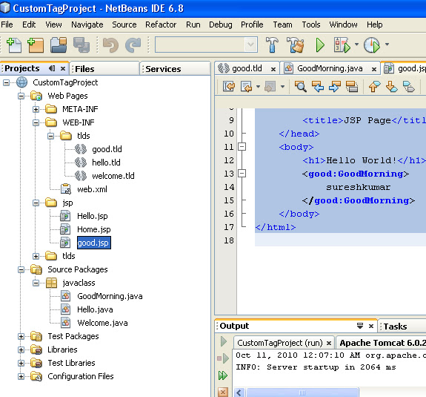
Task: Run the main project with green arrow
Action: [x=320, y=45]
